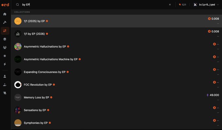Screen dimensions: 222x130
Task: Click the 121 fee indicator
Action: pyautogui.click(x=182, y=5)
